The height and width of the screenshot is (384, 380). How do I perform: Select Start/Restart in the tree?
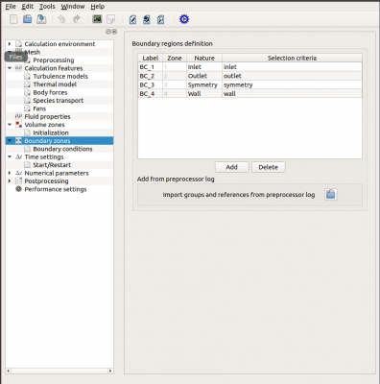pos(52,165)
